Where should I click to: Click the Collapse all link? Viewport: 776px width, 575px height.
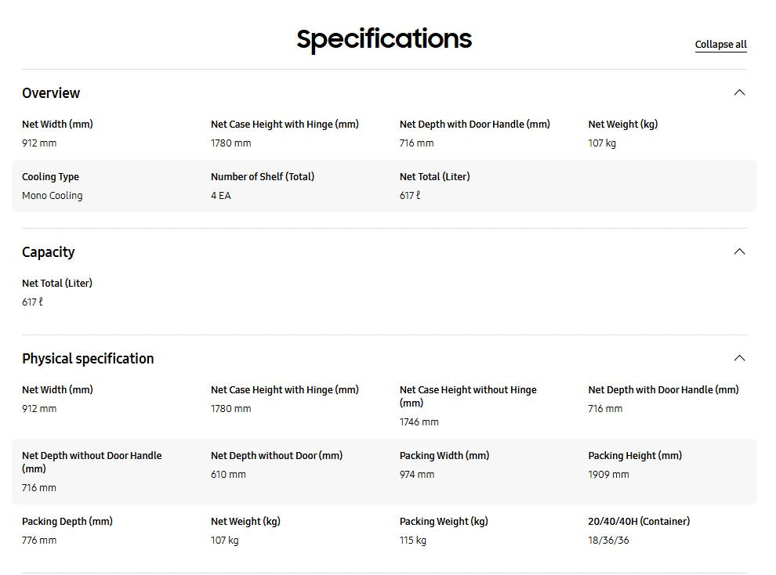pyautogui.click(x=720, y=45)
